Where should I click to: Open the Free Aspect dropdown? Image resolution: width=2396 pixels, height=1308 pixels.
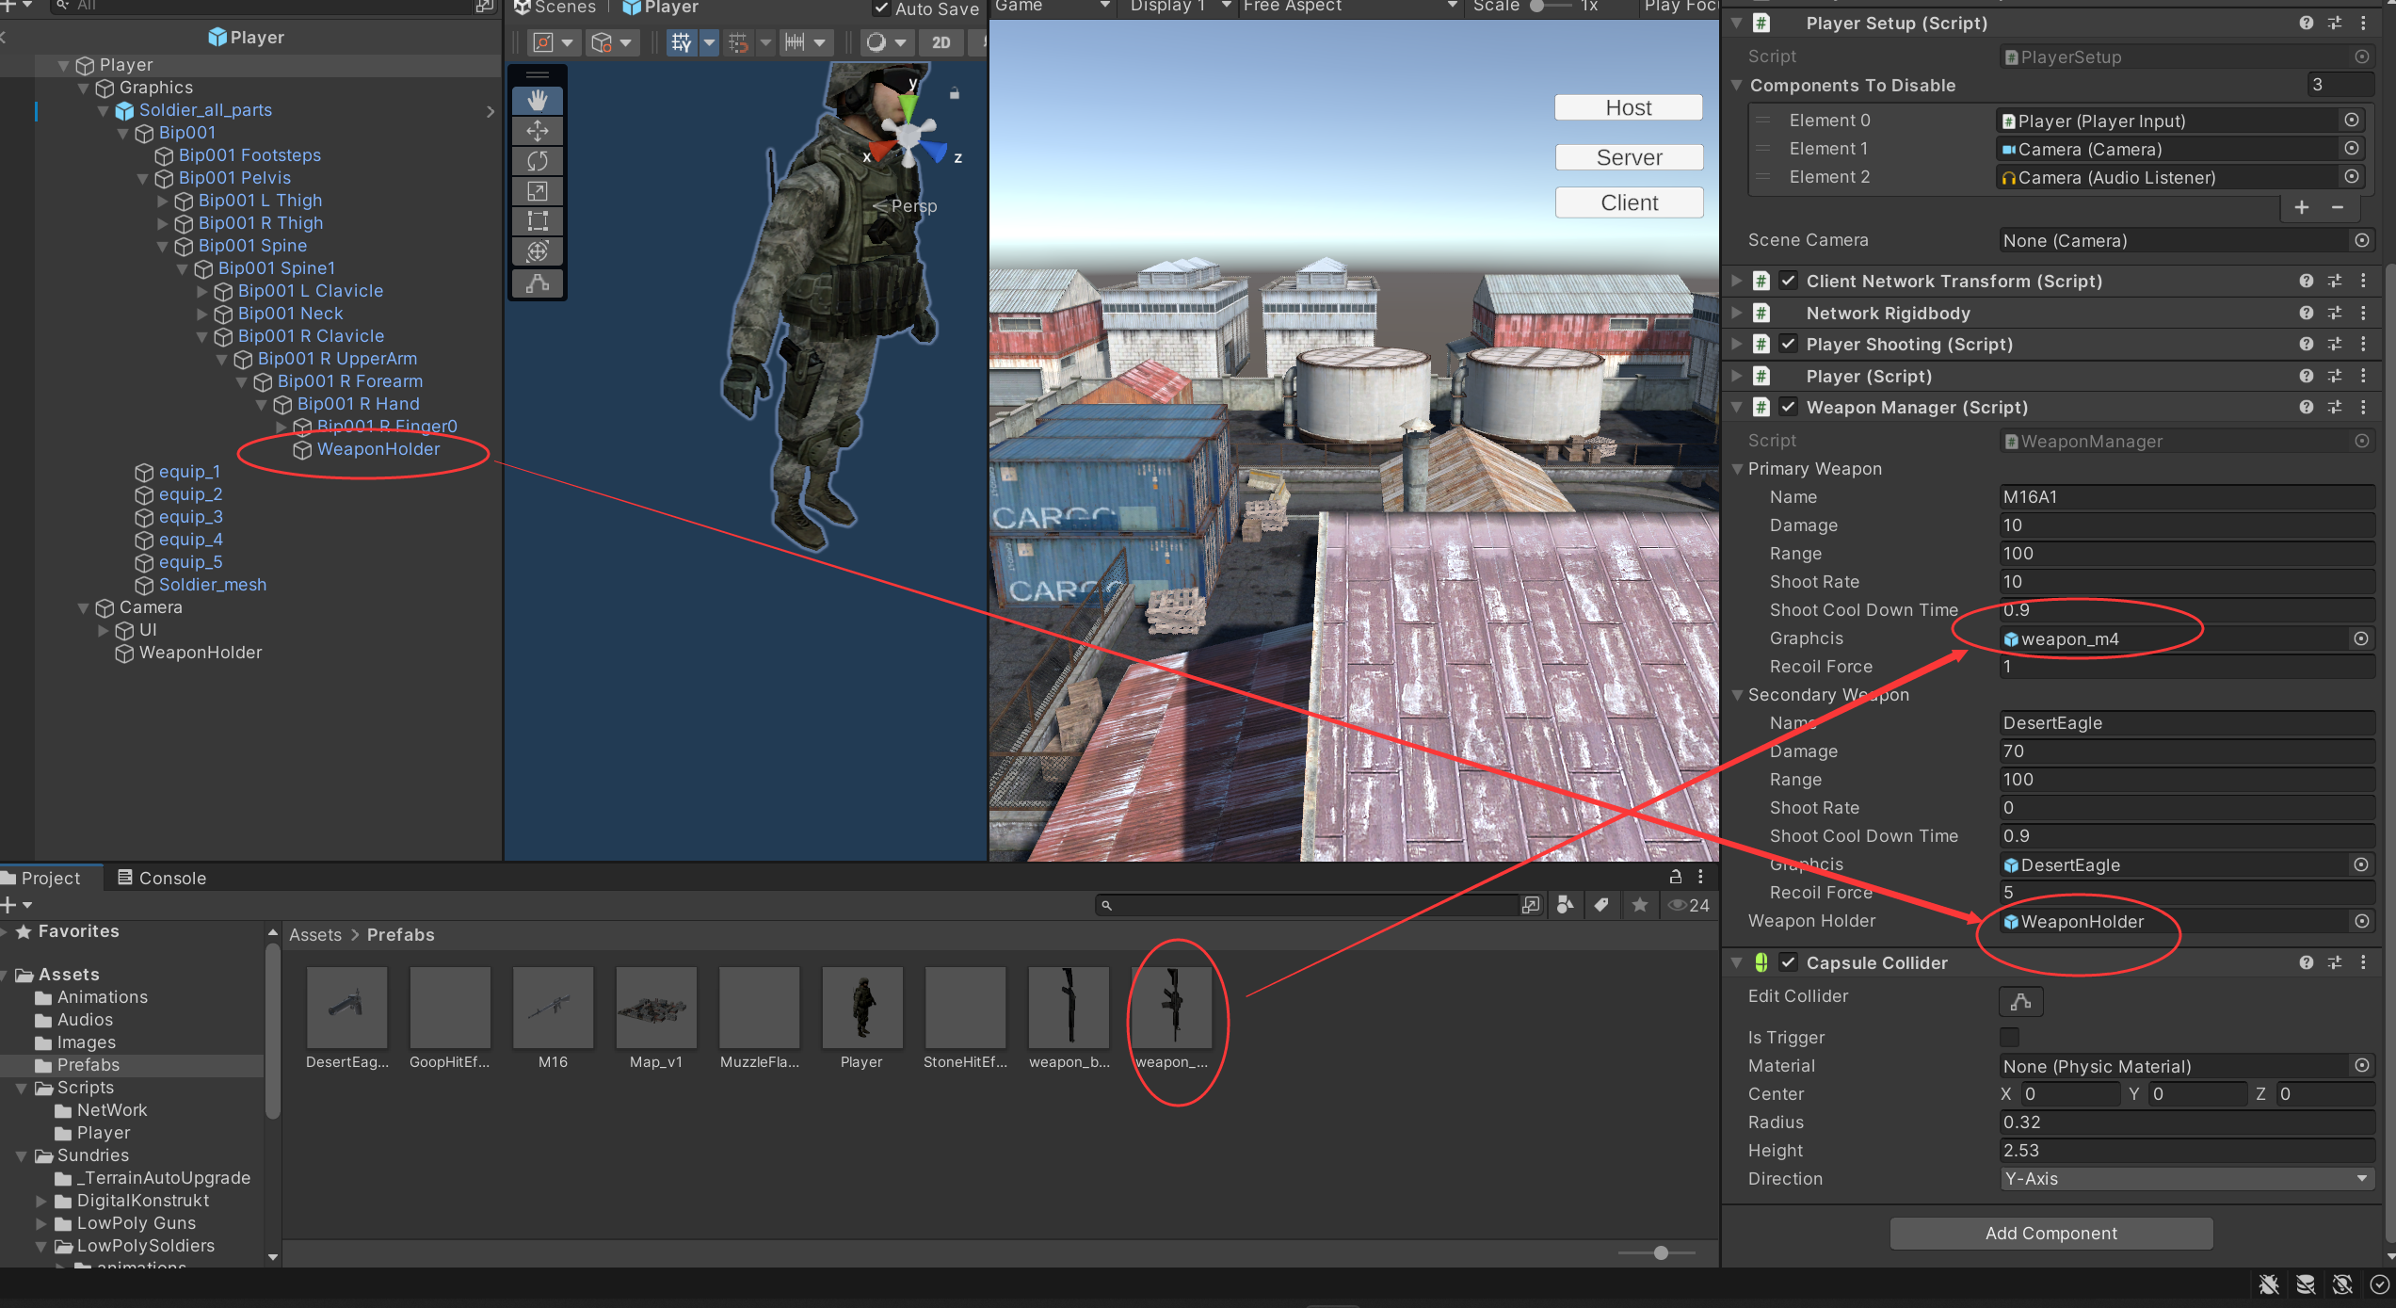[x=1350, y=7]
